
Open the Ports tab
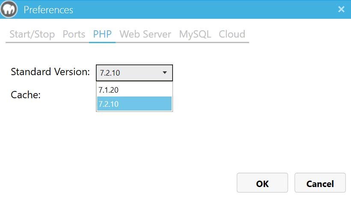tap(74, 34)
